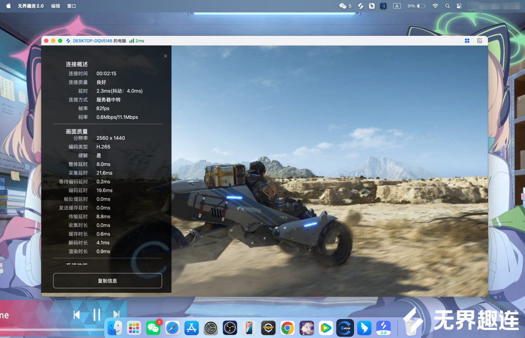Click the battery status indicator
This screenshot has height=338, width=525.
click(x=416, y=6)
